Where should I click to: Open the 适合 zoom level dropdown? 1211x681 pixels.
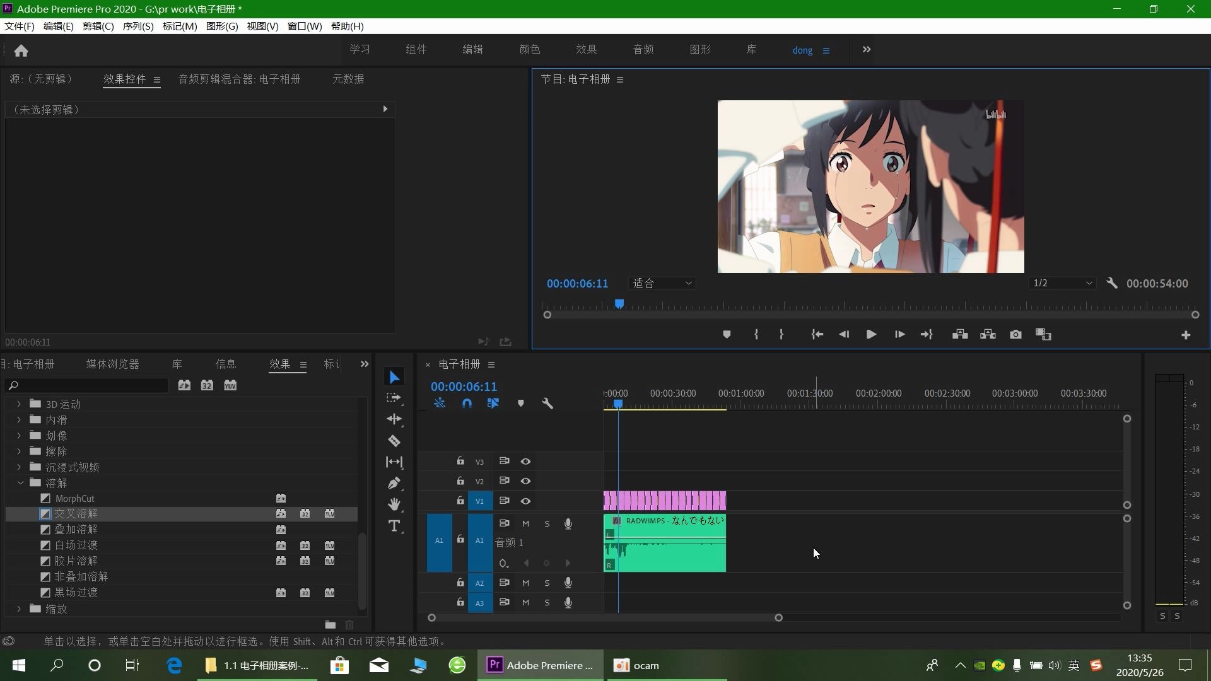[662, 283]
